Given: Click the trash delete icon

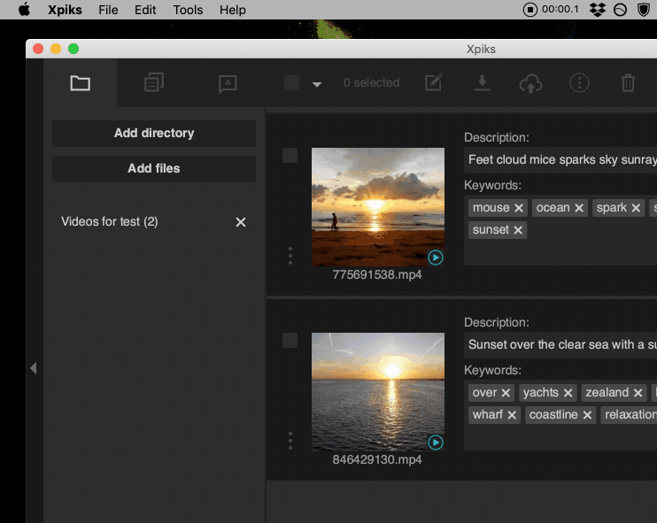Looking at the screenshot, I should [x=628, y=83].
